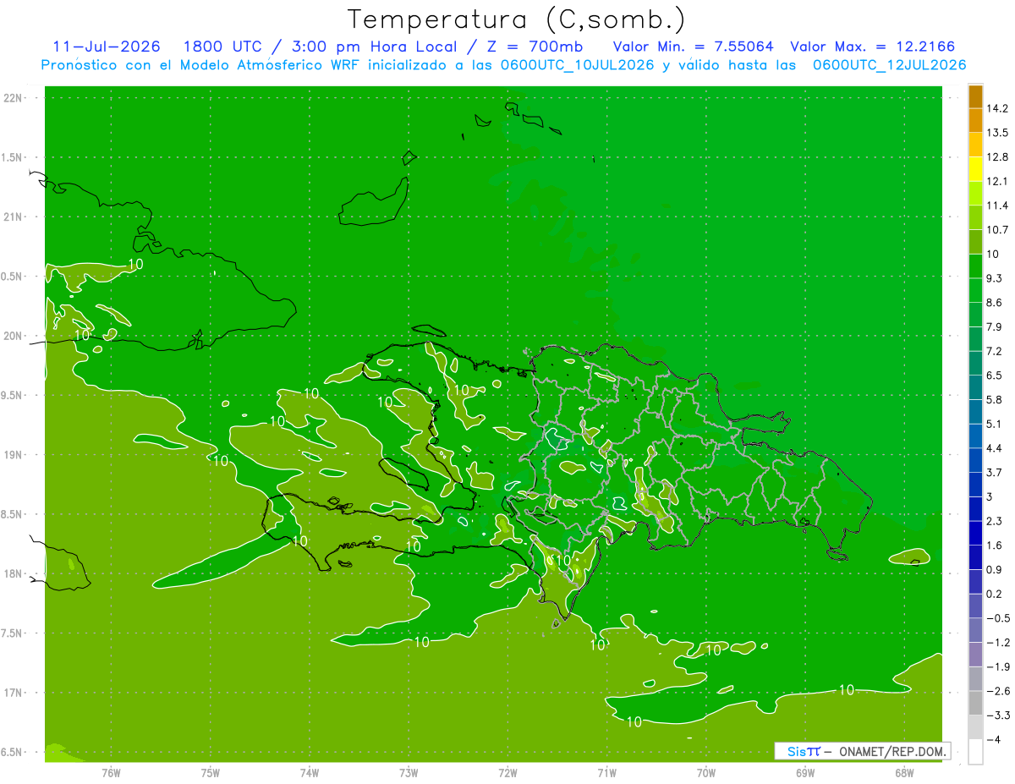Pick the olive-green swatch between 10 and 10.7
This screenshot has height=784, width=1015.
coord(976,243)
